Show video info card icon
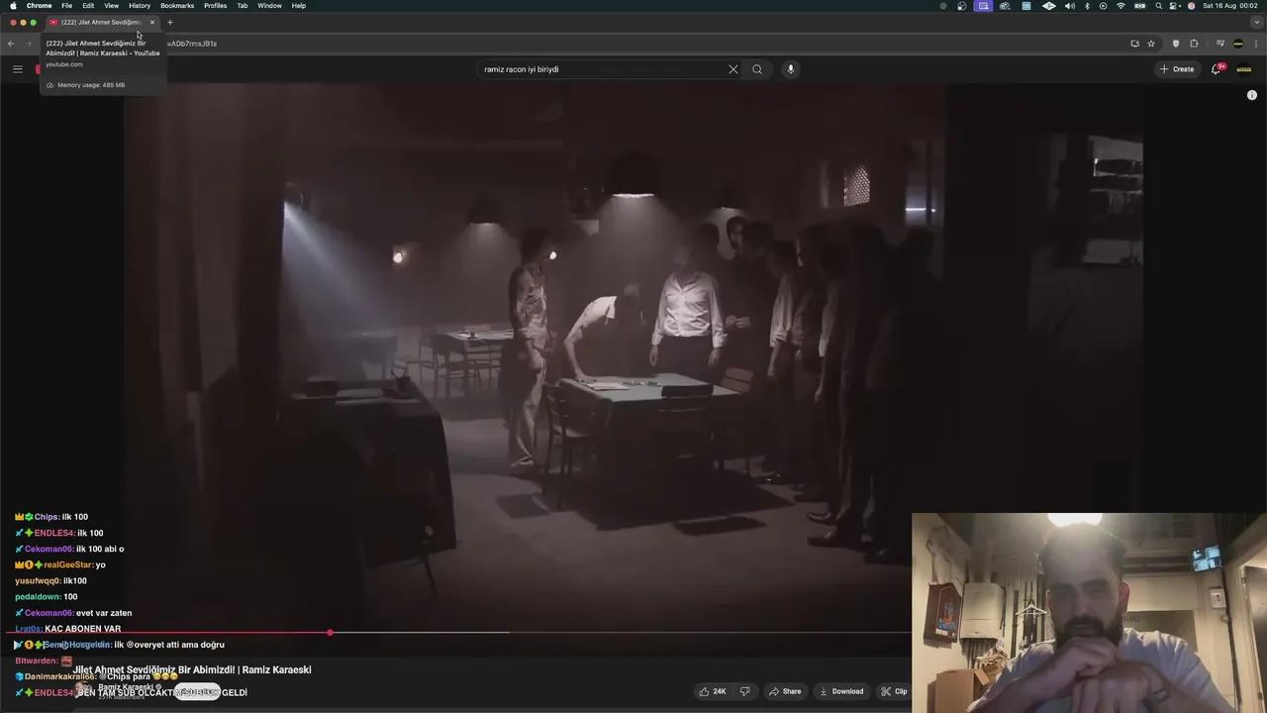The image size is (1267, 713). (1252, 95)
